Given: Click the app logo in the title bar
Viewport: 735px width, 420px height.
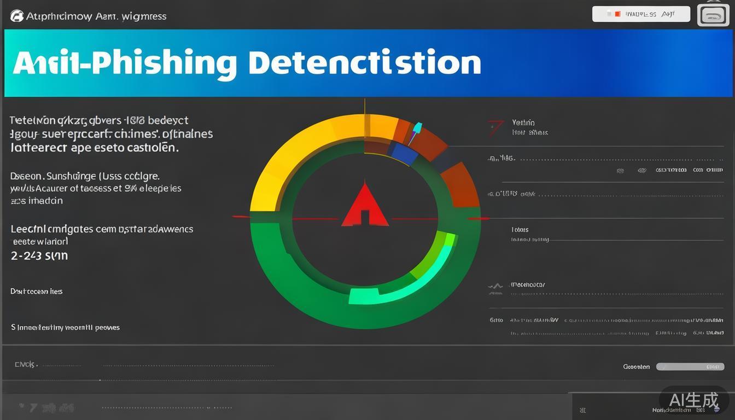Looking at the screenshot, I should (17, 16).
